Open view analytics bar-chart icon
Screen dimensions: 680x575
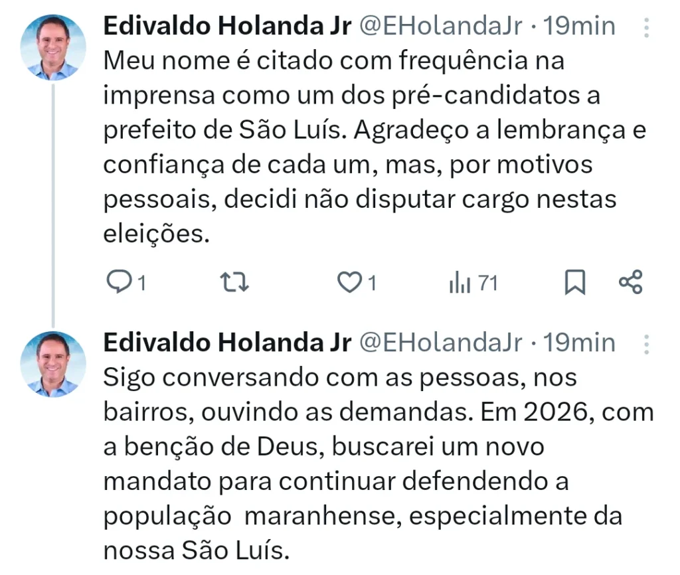pos(460,284)
